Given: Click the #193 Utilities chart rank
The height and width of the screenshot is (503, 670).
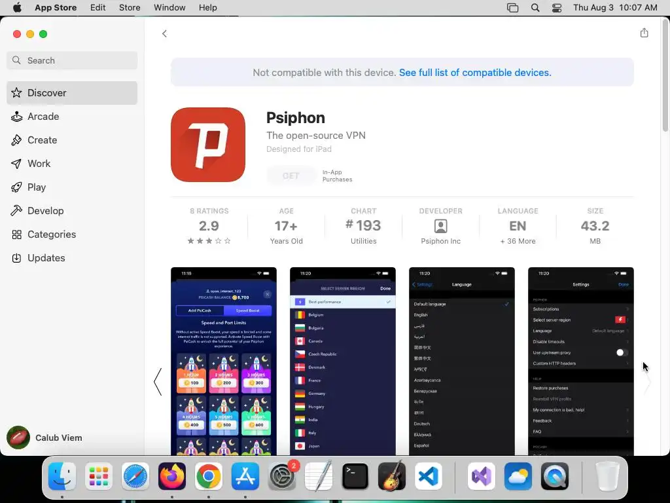Looking at the screenshot, I should tap(363, 226).
